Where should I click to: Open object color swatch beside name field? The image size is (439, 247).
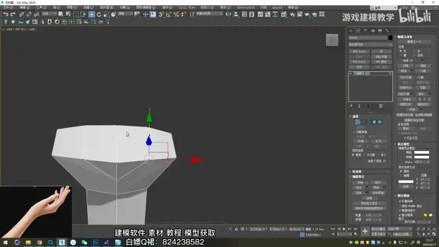click(390, 37)
